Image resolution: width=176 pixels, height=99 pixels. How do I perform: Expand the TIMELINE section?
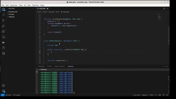pyautogui.click(x=12, y=17)
